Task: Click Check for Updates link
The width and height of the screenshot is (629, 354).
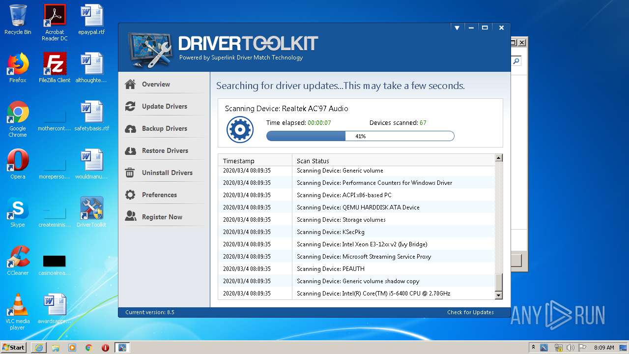Action: (x=470, y=312)
